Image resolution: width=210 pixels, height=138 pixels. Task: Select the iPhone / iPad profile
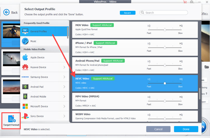[135, 48]
